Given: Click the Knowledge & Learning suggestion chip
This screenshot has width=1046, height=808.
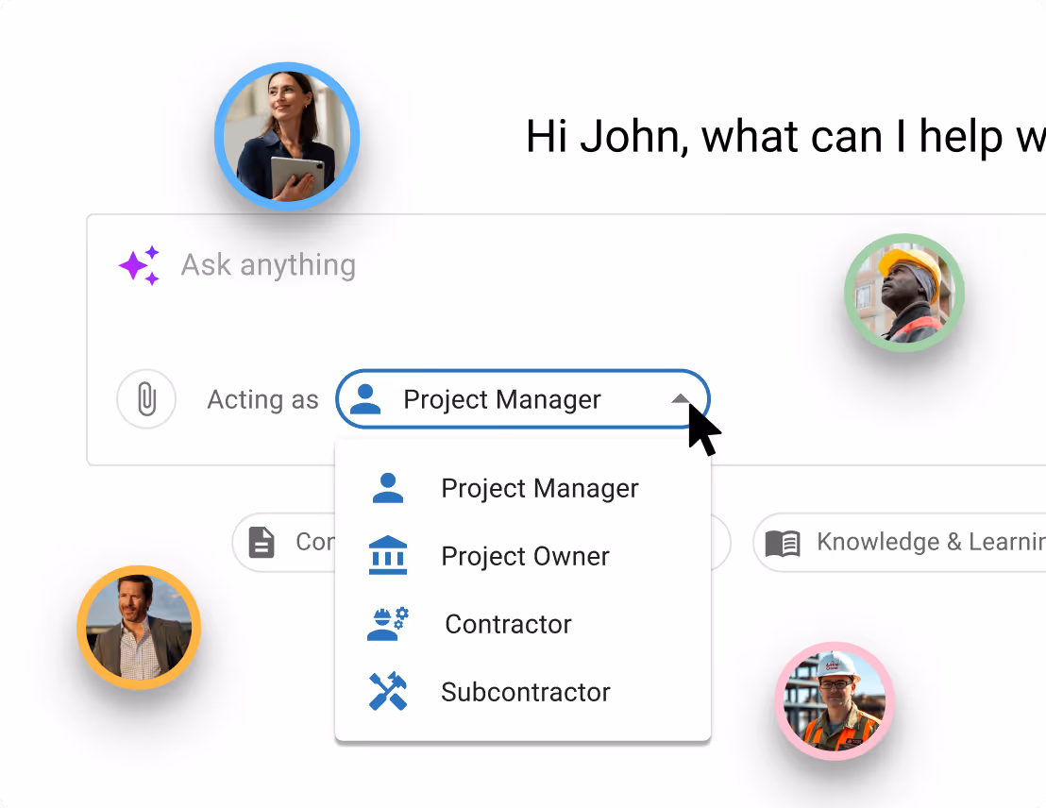Looking at the screenshot, I should tap(906, 542).
